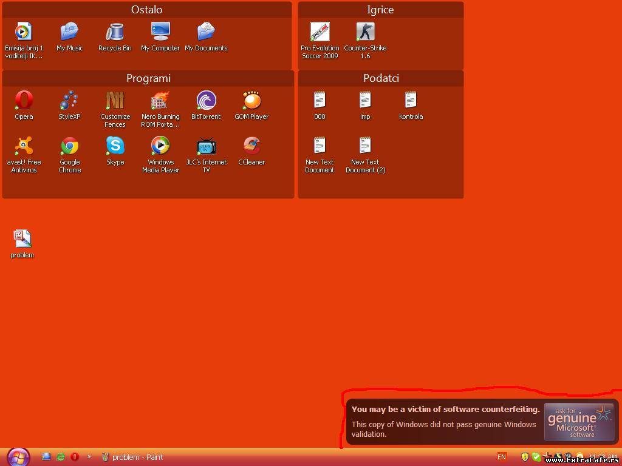Select the New Text Document file
This screenshot has height=466, width=622.
[320, 155]
